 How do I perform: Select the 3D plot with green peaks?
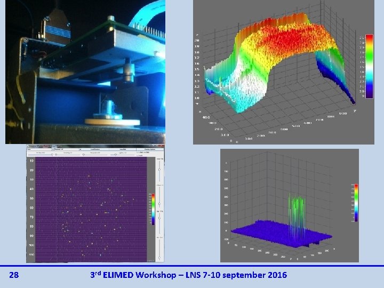pyautogui.click(x=290, y=205)
